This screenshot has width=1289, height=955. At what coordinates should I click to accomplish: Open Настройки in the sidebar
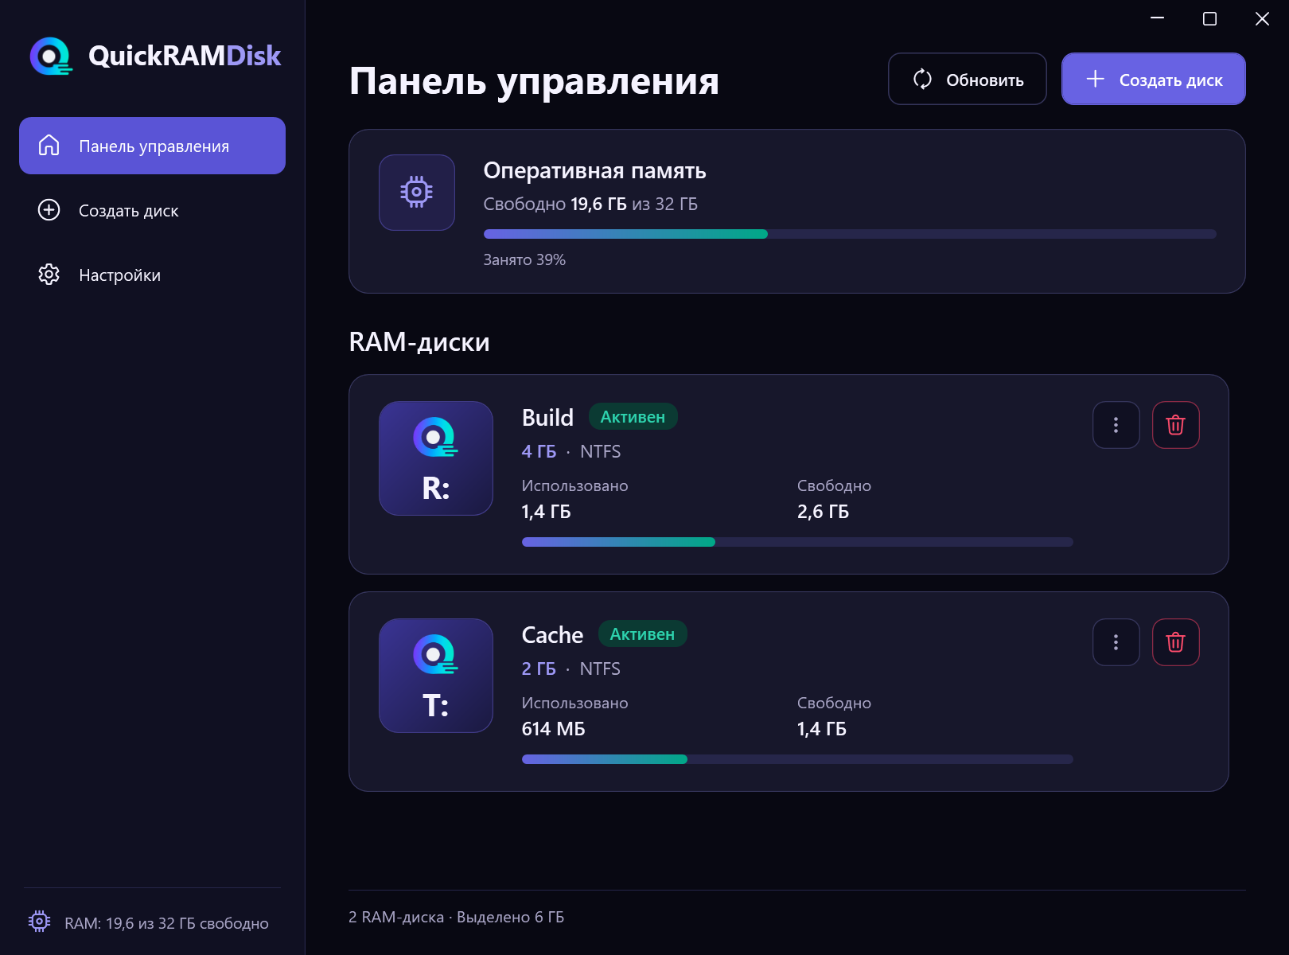point(152,275)
